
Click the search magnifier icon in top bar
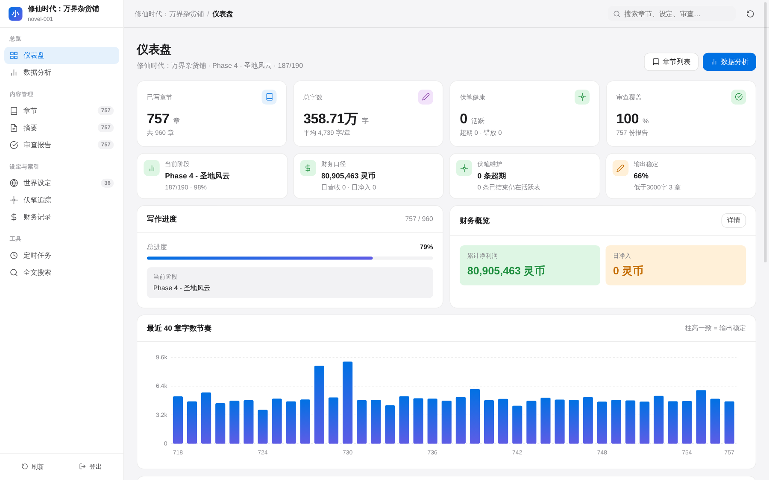pos(617,14)
